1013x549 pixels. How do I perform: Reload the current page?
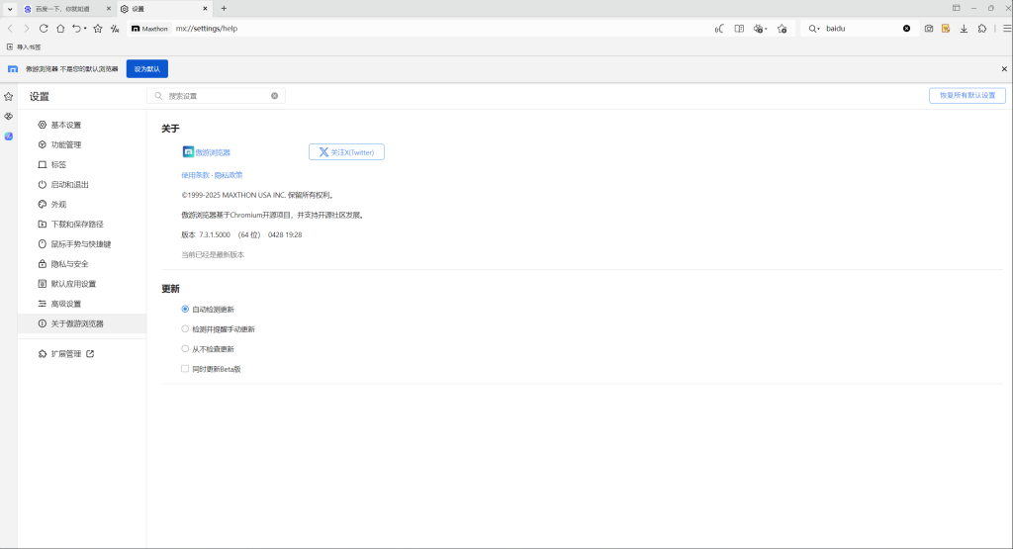point(44,29)
